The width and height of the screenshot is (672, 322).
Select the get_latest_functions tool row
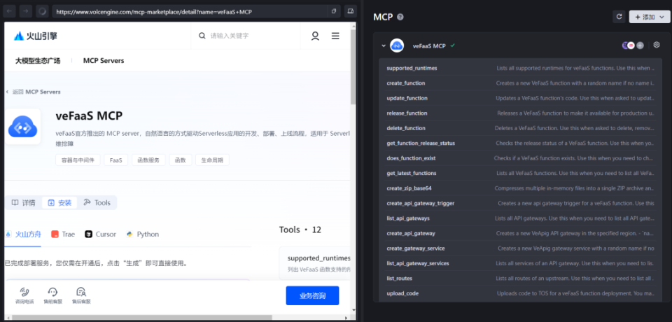pos(520,173)
